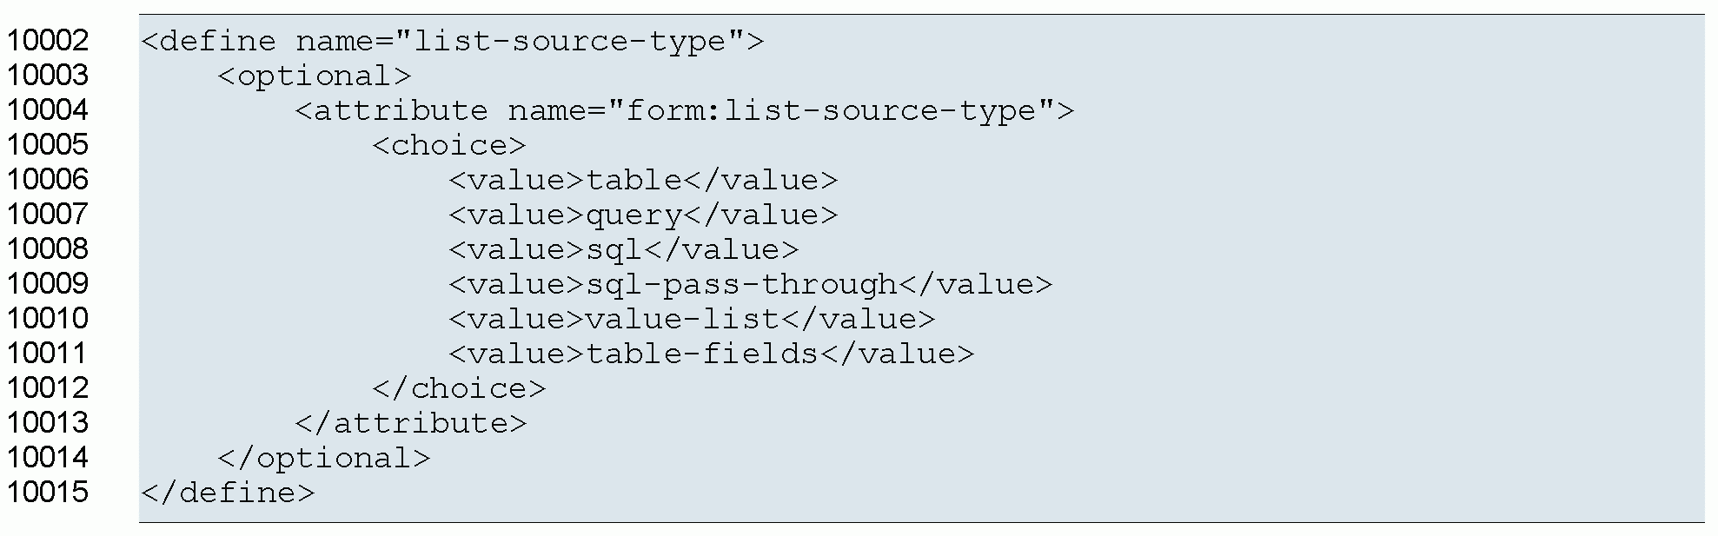Select the closing attribute tag
Image resolution: width=1718 pixels, height=536 pixels.
click(x=410, y=424)
